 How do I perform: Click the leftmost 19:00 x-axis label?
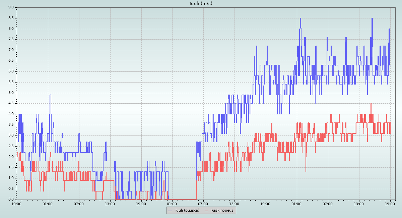(x=16, y=204)
